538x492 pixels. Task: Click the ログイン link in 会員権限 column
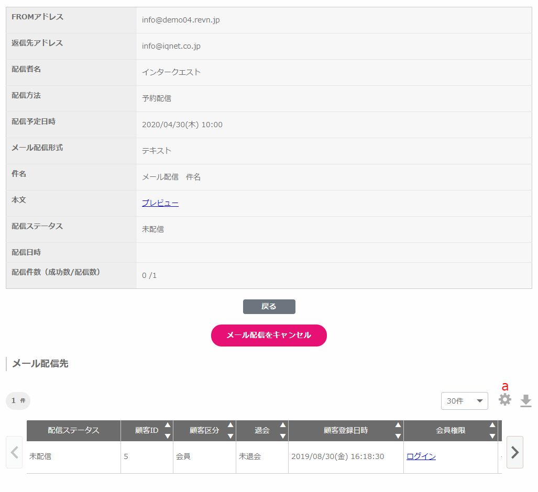pos(421,456)
